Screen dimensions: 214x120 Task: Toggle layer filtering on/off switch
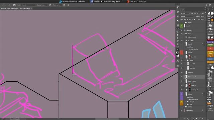point(206,13)
